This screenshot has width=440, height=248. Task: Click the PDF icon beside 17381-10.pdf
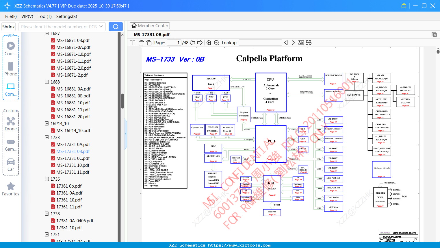pyautogui.click(x=53, y=227)
